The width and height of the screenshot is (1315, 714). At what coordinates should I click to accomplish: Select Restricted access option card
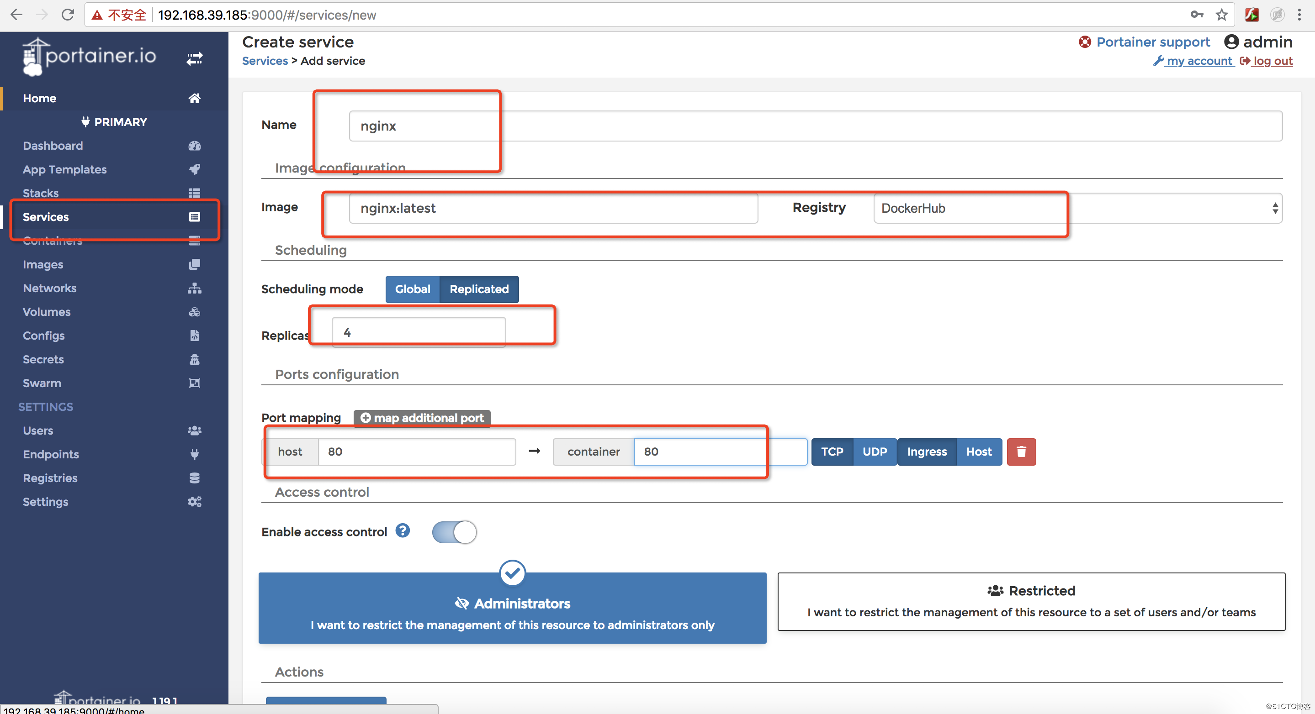tap(1031, 601)
